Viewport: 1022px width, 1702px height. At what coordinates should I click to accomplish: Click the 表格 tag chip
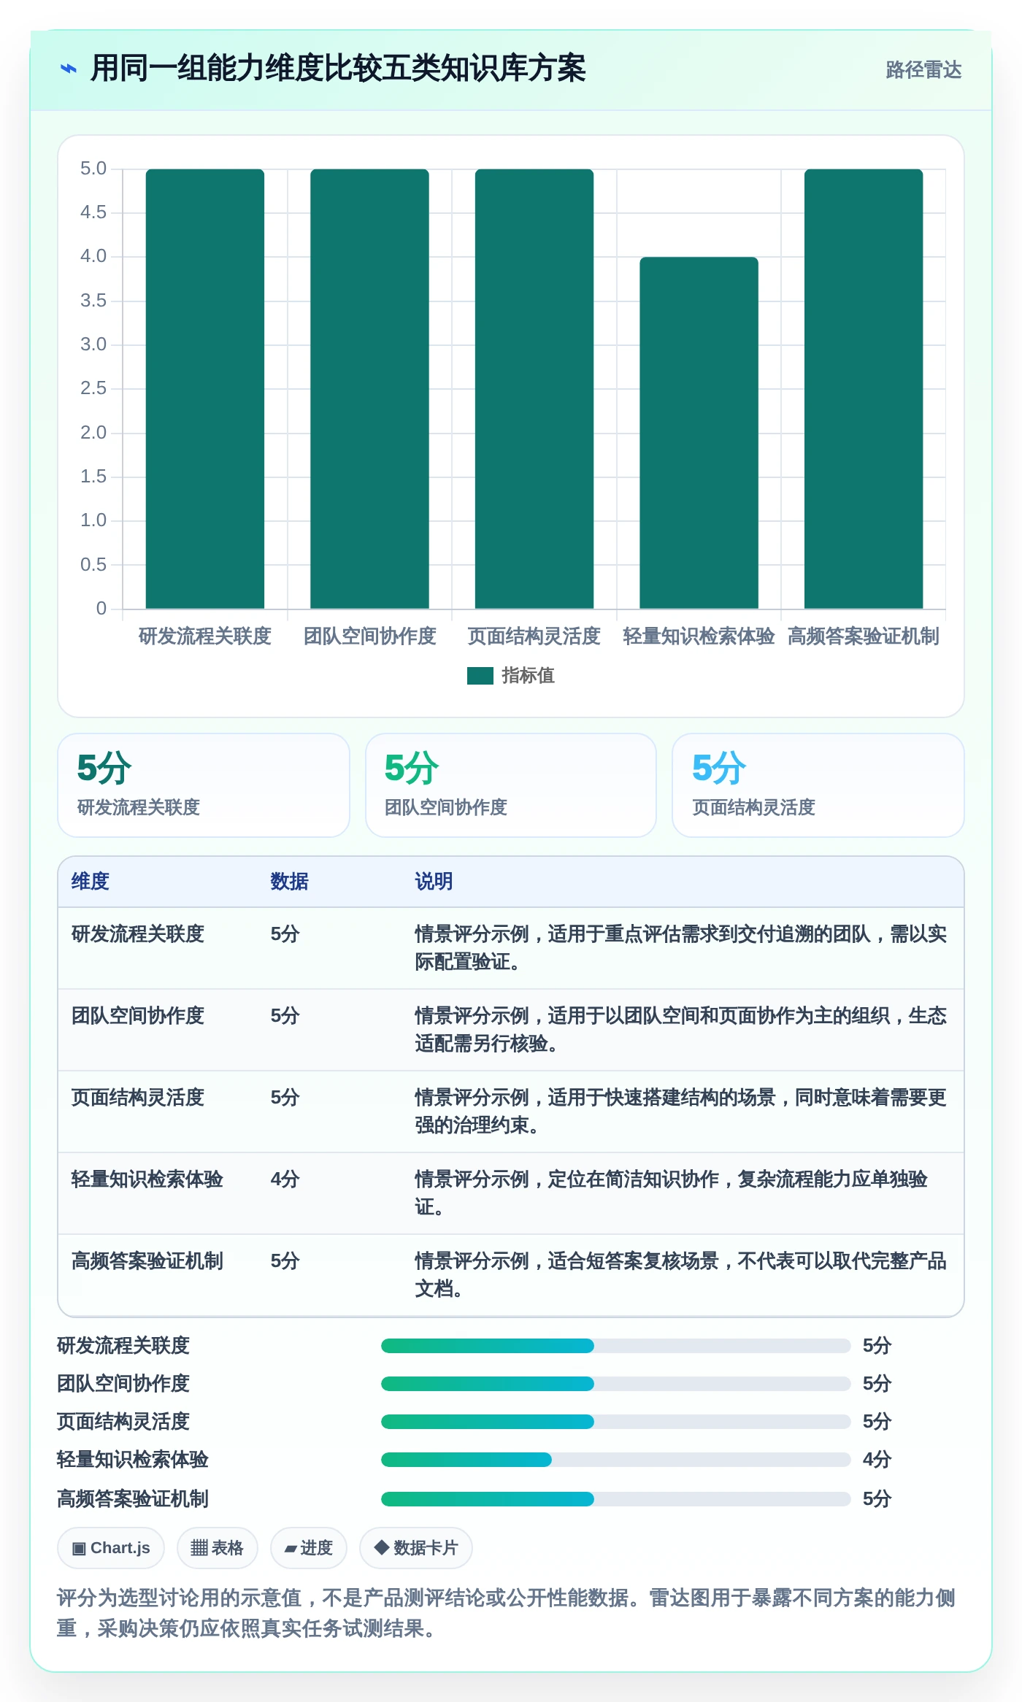tap(218, 1548)
